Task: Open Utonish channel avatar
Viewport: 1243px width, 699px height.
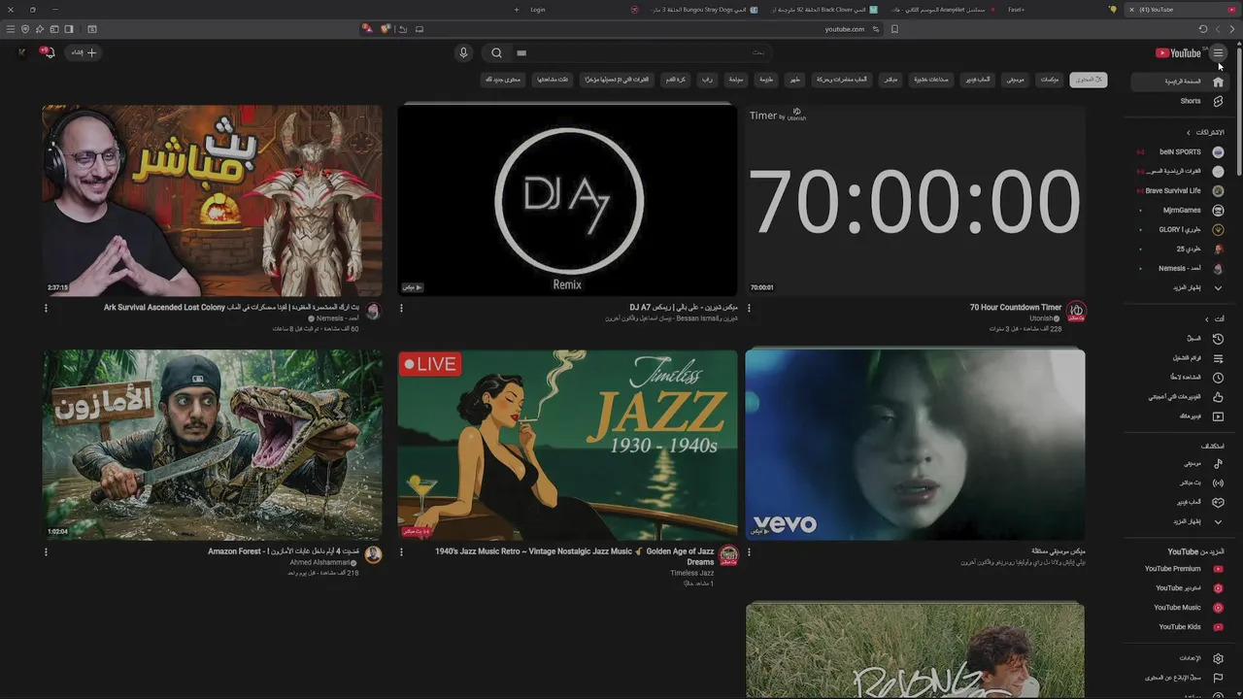Action: click(x=1076, y=312)
